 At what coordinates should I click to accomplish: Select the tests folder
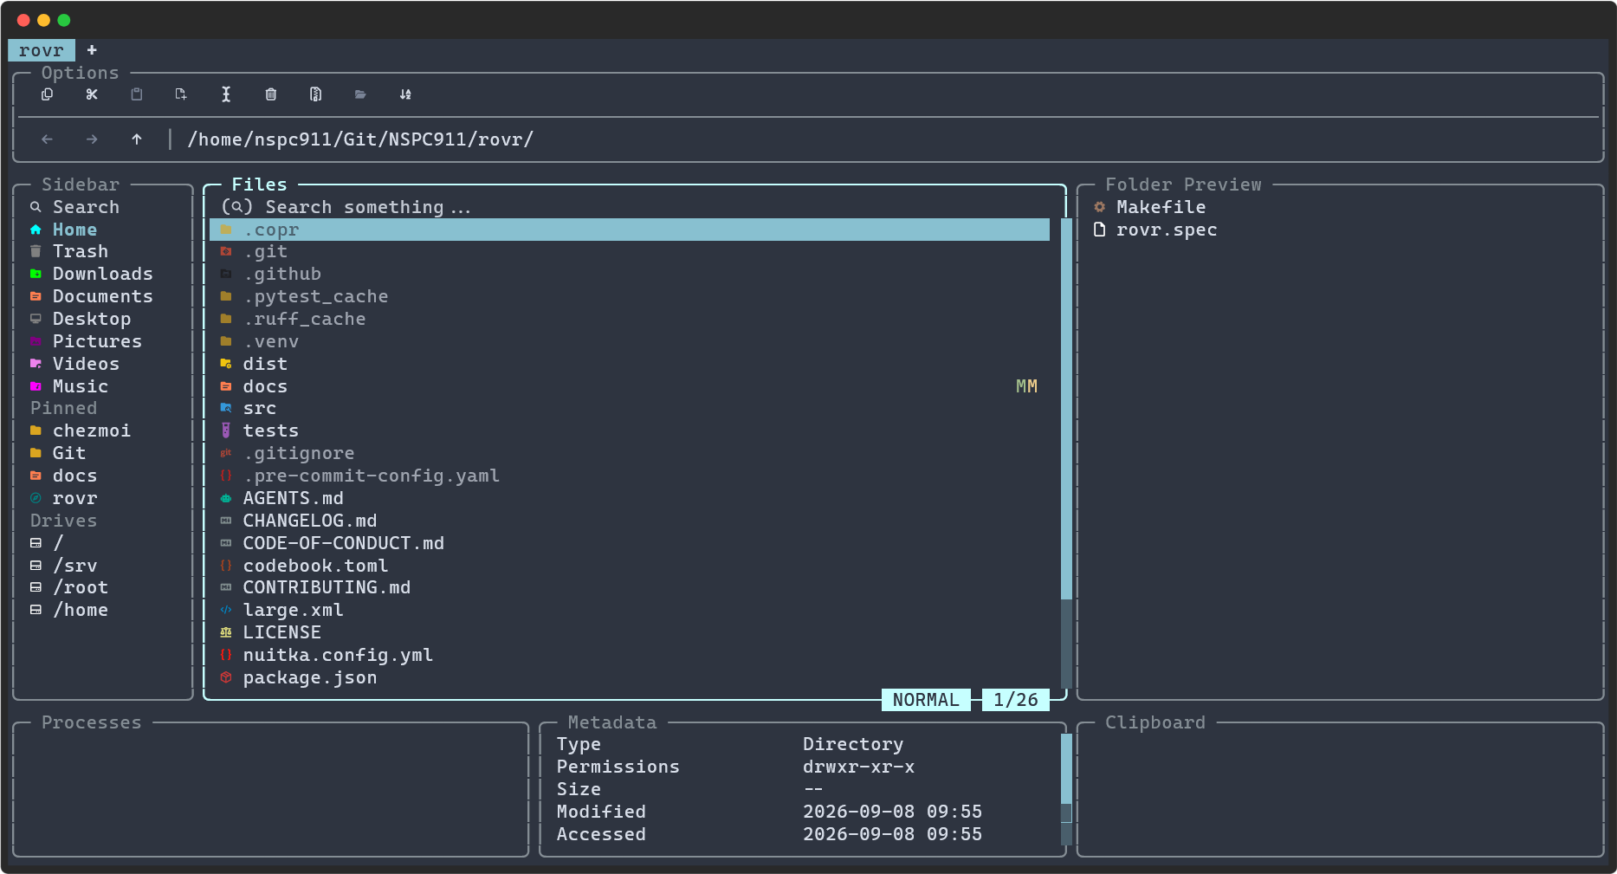[630, 431]
